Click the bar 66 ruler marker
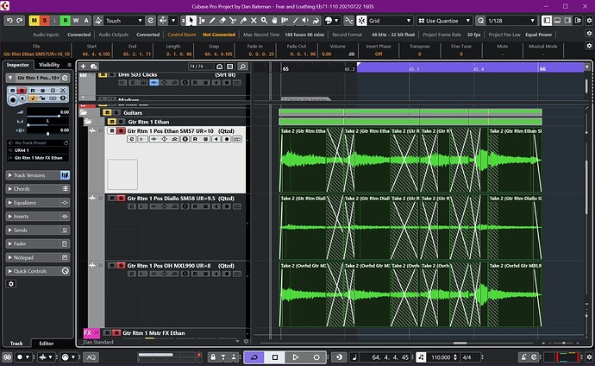The width and height of the screenshot is (595, 366). [542, 69]
